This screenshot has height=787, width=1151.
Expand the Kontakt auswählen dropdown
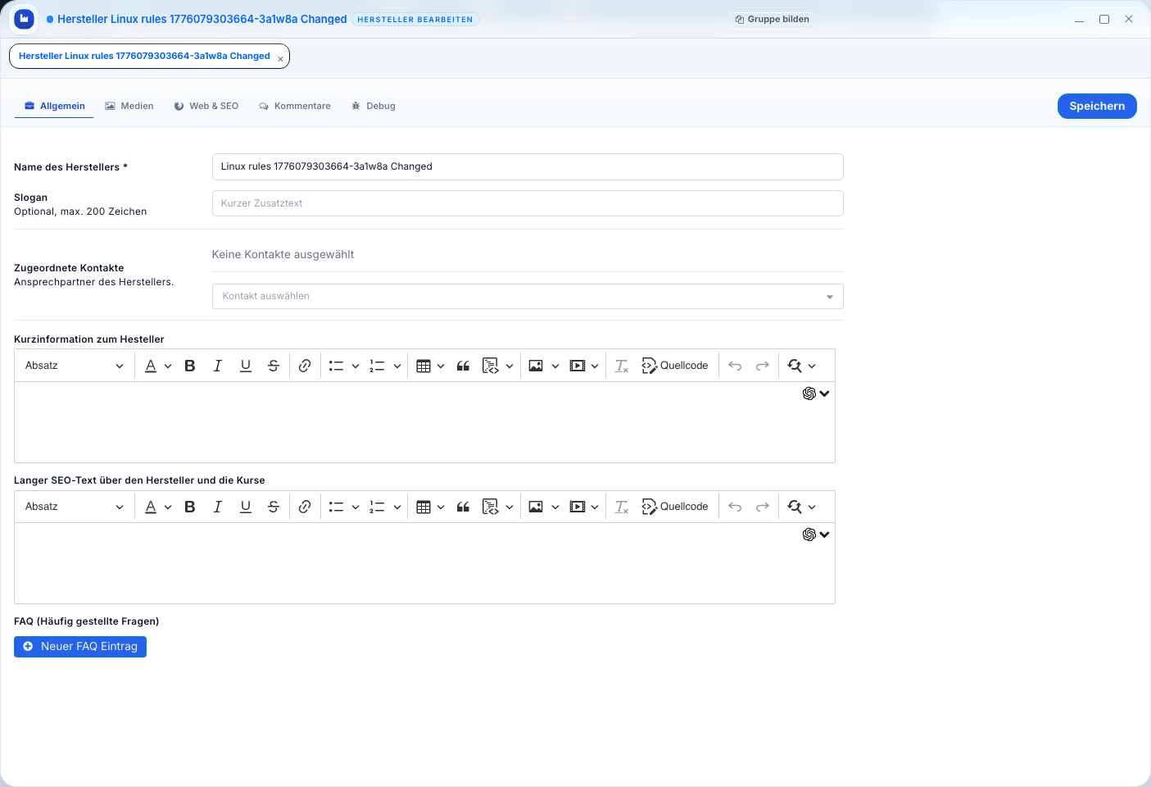pos(527,296)
